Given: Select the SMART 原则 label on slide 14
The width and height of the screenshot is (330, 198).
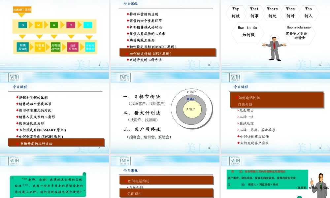Looking at the screenshot, I should (x=22, y=10).
